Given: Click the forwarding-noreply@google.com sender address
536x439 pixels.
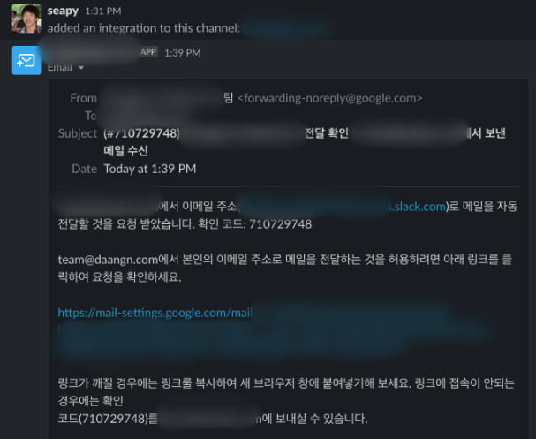Looking at the screenshot, I should coord(330,98).
